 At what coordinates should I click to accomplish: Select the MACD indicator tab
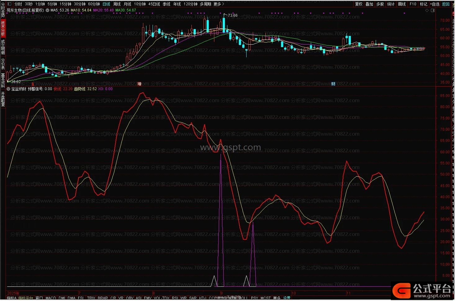[x=51, y=298]
